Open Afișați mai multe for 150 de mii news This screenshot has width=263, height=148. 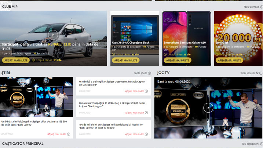tap(134, 134)
